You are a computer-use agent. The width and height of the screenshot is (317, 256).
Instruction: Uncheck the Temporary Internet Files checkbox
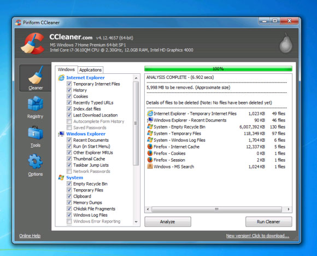pos(69,84)
